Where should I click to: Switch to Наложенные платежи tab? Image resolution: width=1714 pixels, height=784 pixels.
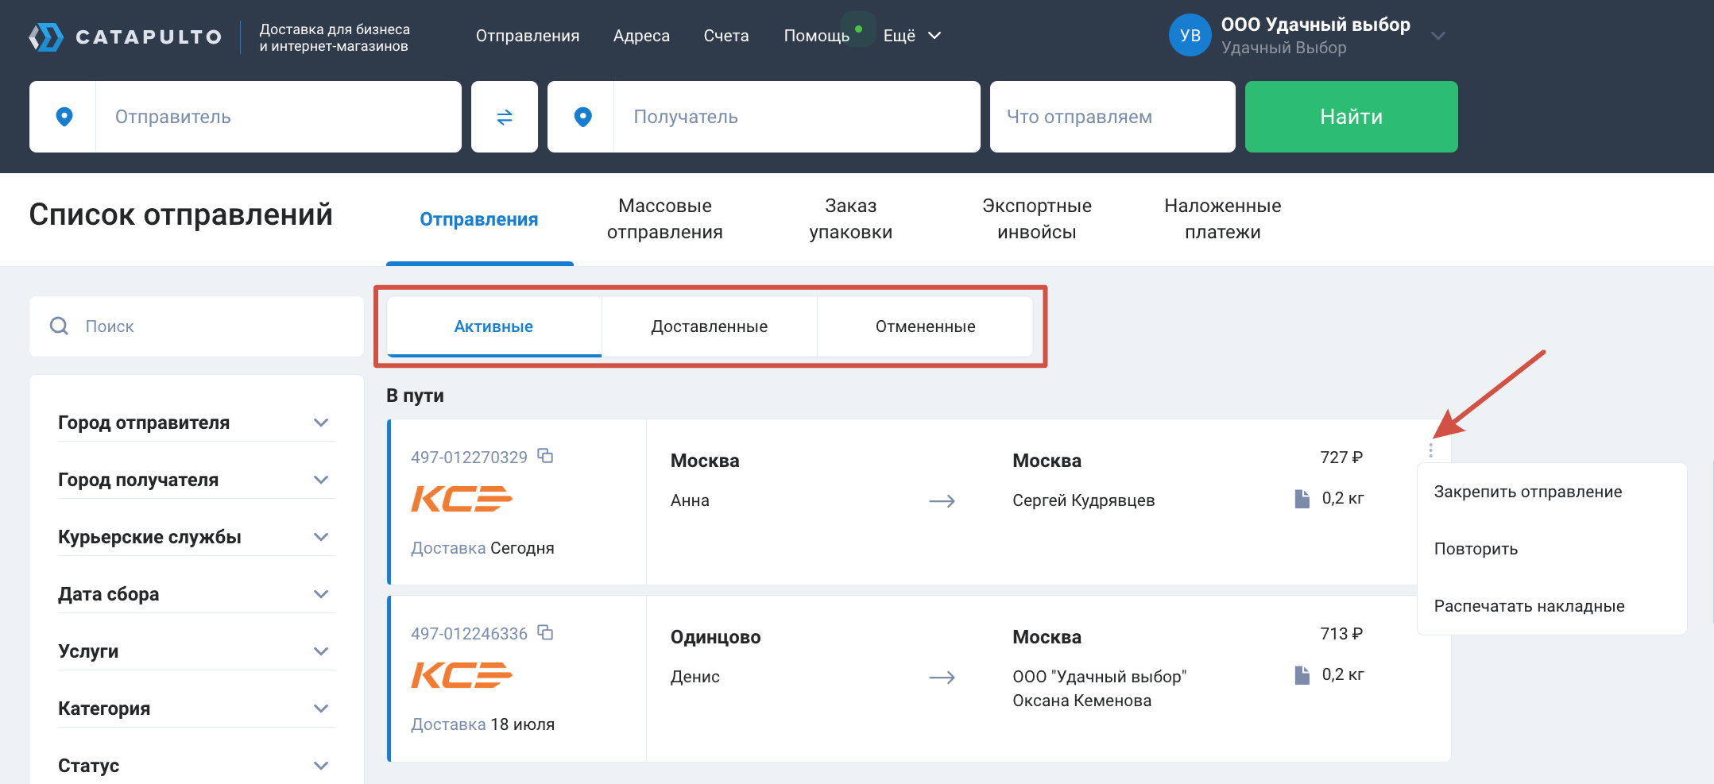1223,219
